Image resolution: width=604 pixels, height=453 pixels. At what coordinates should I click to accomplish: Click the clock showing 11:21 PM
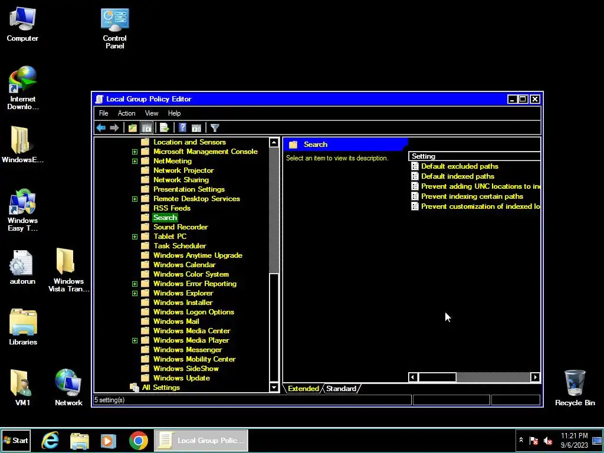tap(575, 436)
